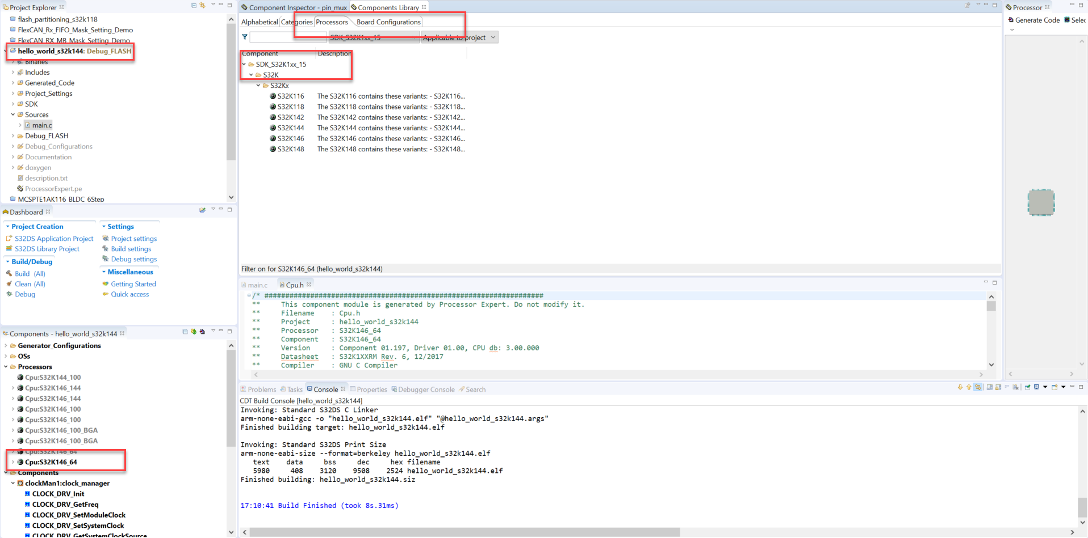1088x538 pixels.
Task: Switch to the Board Configurations tab
Action: [x=389, y=22]
